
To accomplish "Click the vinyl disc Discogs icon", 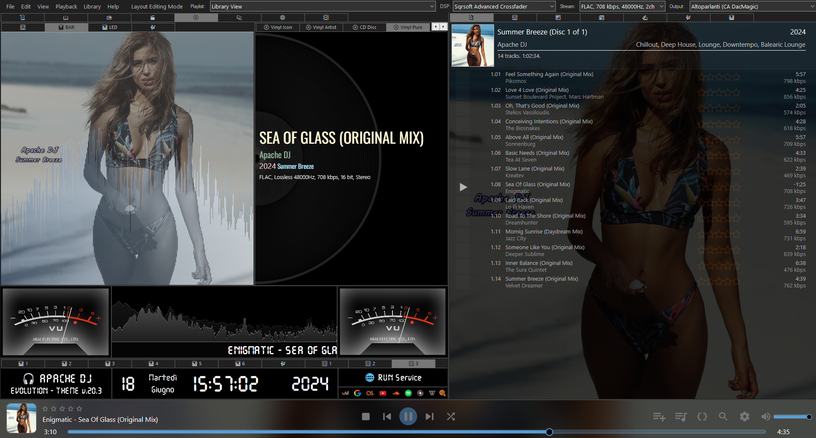I will coord(420,393).
